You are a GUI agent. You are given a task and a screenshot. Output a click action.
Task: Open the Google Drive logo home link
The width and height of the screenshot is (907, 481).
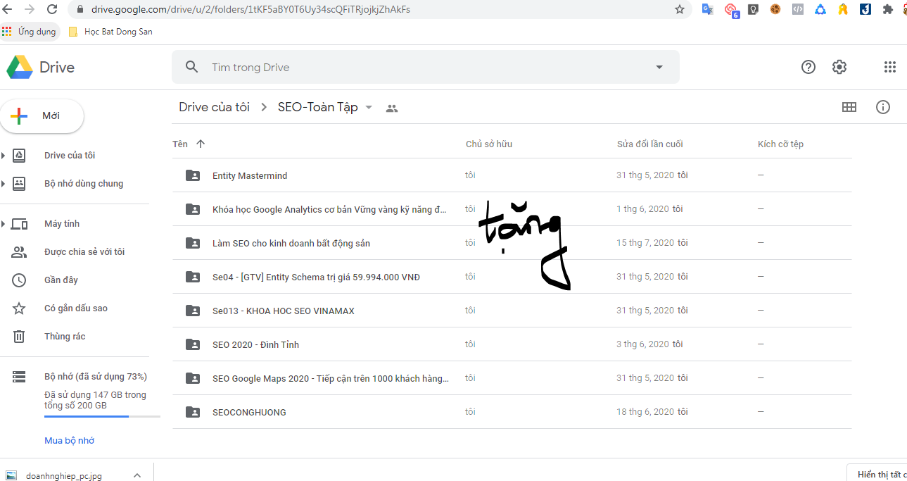point(40,68)
